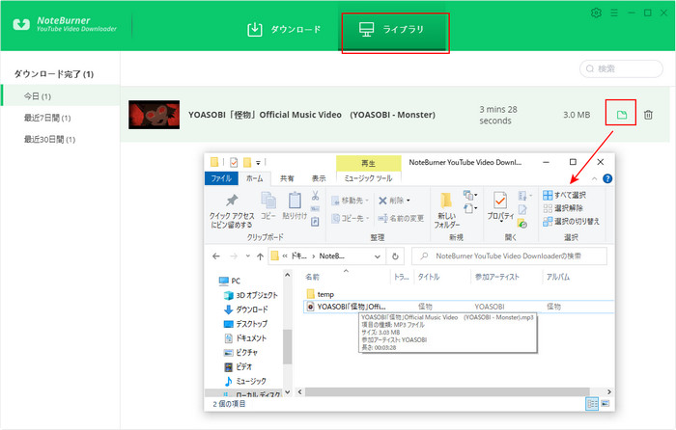Open ピクチャ in navigation pane

click(241, 353)
